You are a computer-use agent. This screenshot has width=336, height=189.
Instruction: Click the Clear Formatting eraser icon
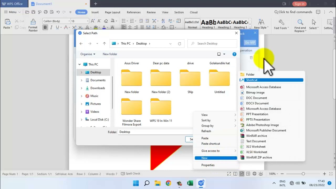point(106,21)
